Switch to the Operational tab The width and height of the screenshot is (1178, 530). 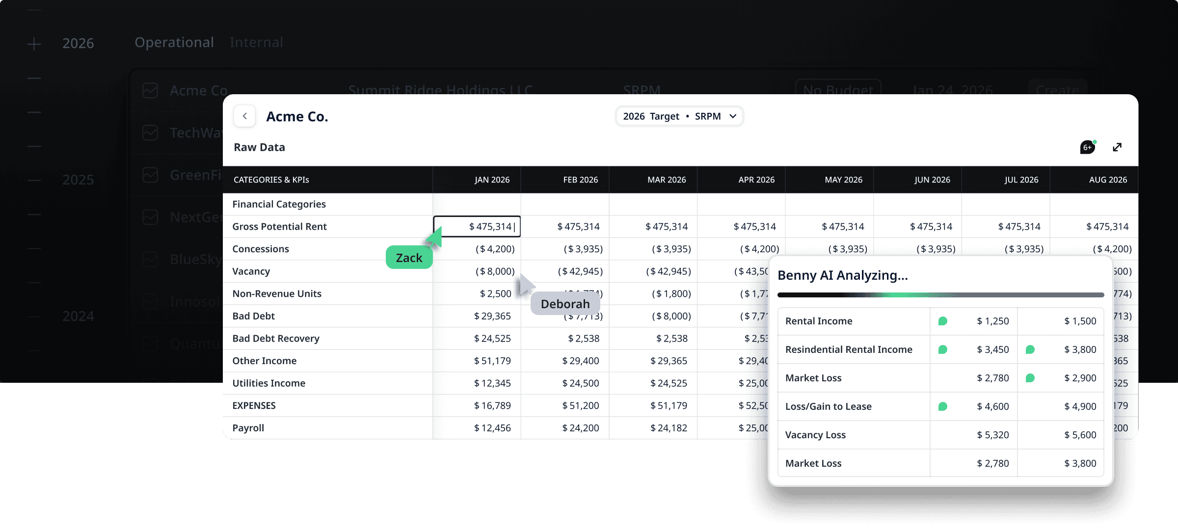click(x=174, y=43)
